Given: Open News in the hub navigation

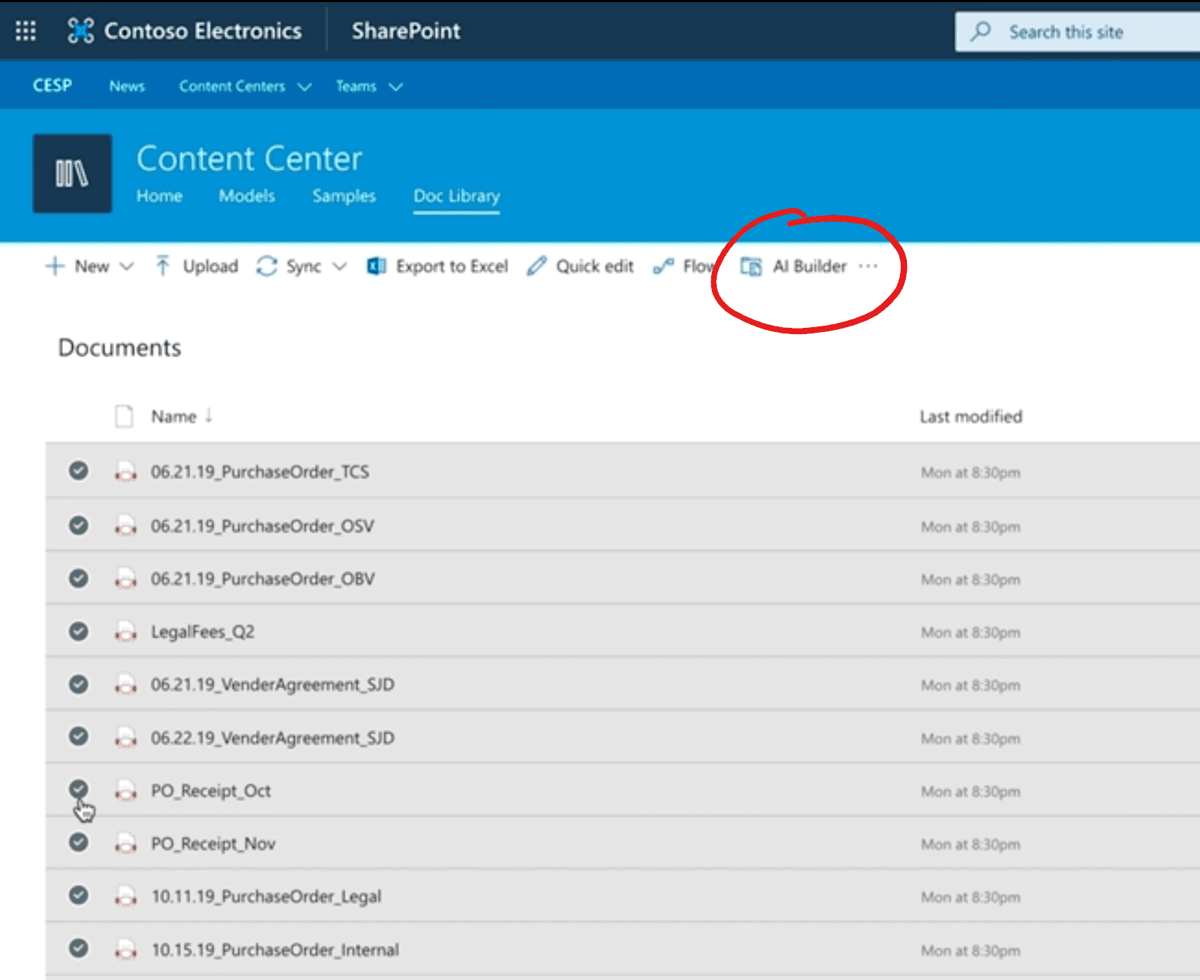Looking at the screenshot, I should coord(127,86).
